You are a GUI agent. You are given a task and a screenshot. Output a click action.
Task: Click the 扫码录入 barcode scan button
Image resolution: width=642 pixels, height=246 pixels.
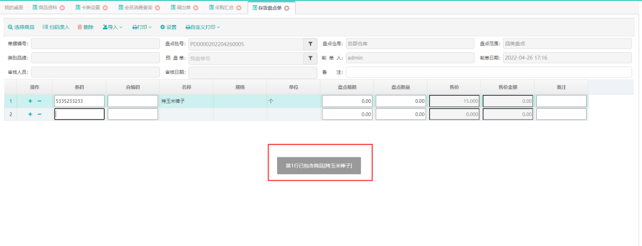(56, 27)
